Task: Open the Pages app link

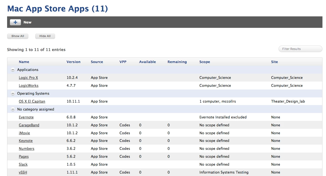Action: 24,156
